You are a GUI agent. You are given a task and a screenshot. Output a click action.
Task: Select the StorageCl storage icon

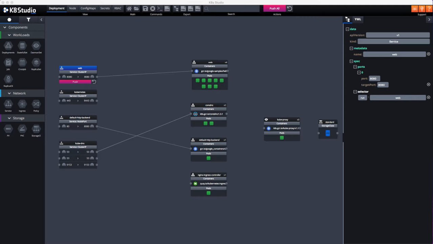click(x=36, y=129)
